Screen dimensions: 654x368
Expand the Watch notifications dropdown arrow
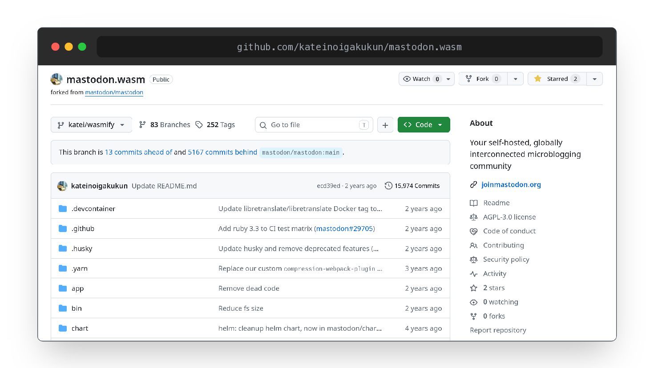(448, 79)
